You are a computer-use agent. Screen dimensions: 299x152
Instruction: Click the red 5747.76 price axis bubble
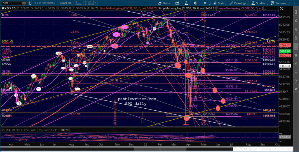284,45
